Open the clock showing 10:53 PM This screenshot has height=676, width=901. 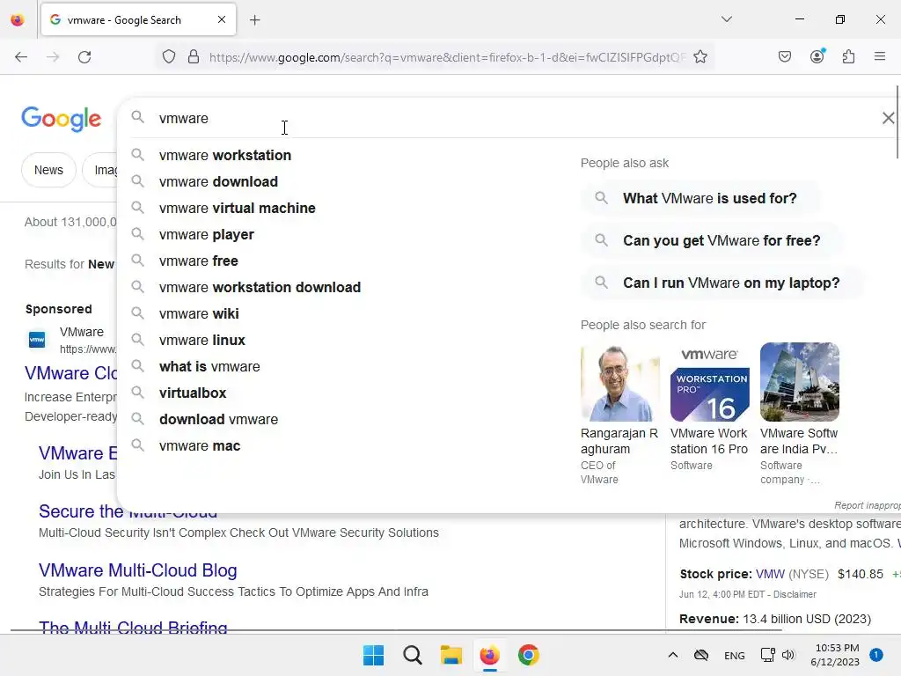coord(836,655)
